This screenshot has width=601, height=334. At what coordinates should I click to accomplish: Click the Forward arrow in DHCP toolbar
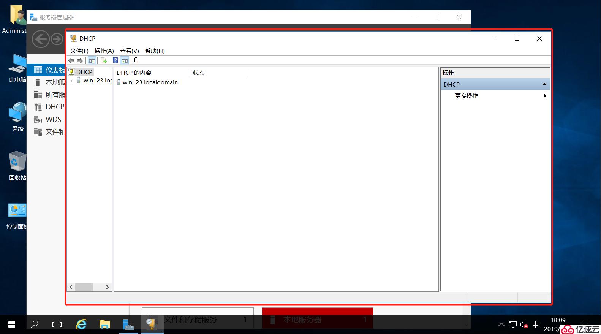pos(80,60)
